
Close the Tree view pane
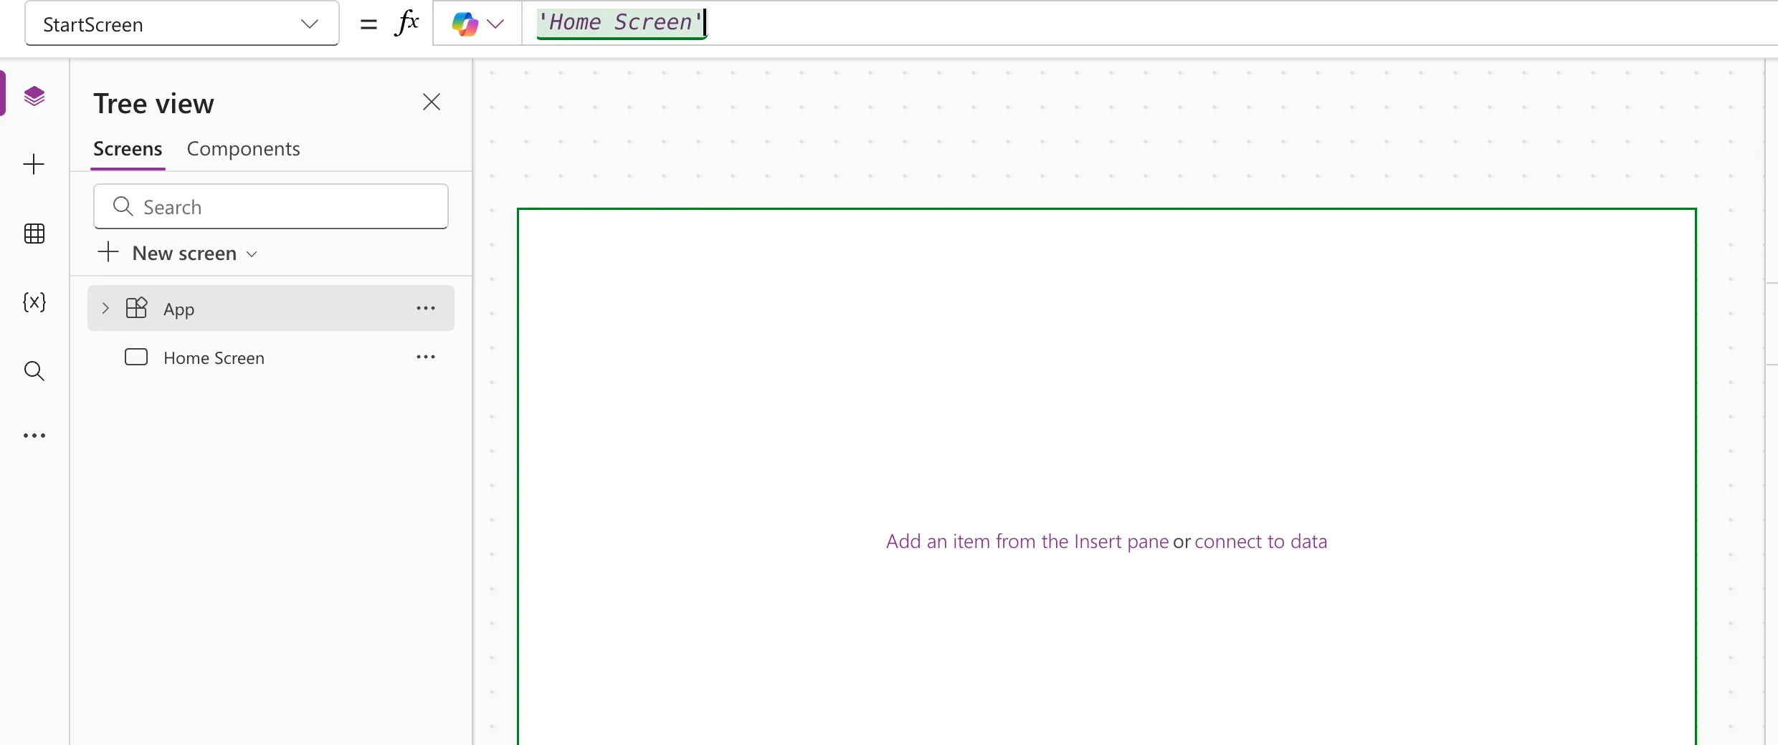(431, 102)
